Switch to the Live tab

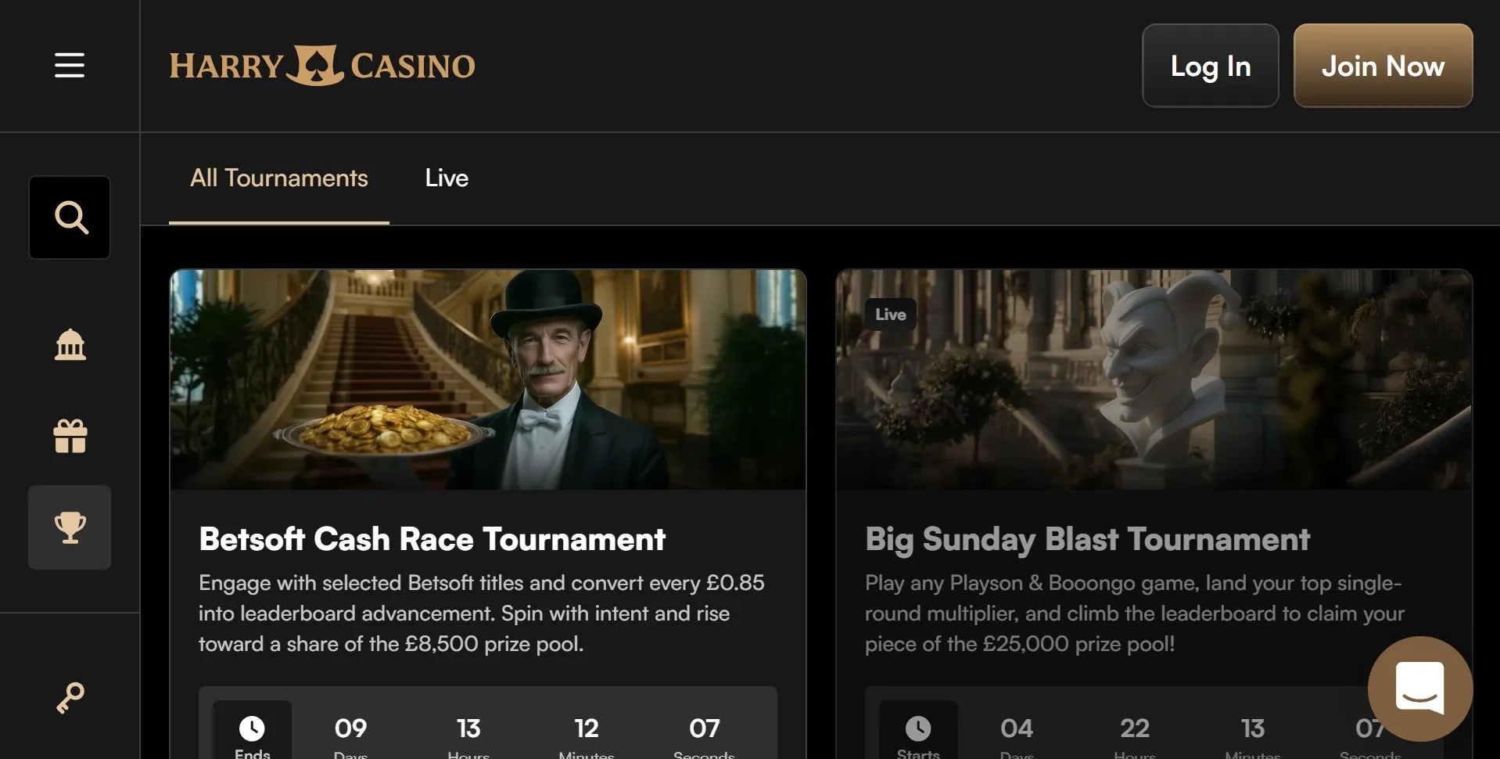(x=447, y=178)
